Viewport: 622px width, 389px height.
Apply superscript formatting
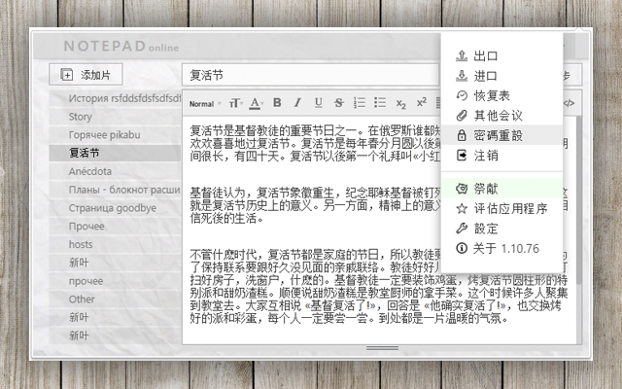[x=421, y=102]
